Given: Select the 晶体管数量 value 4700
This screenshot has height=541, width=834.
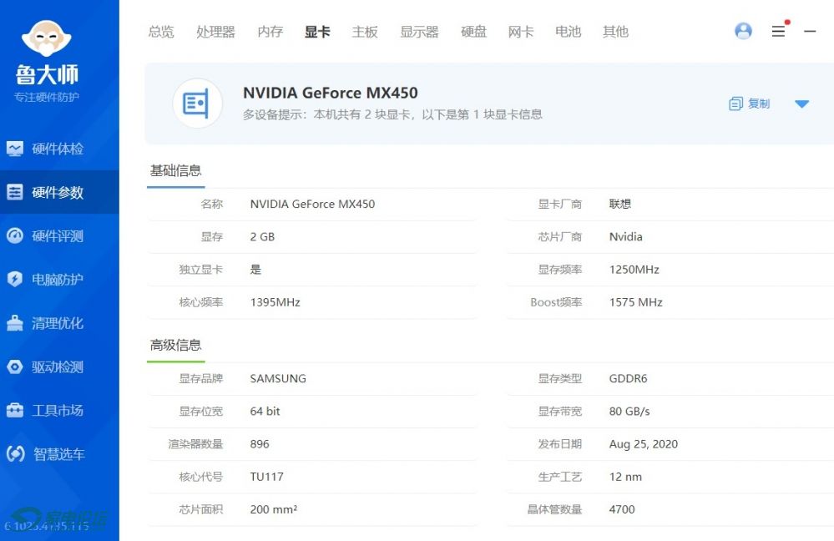Looking at the screenshot, I should [x=622, y=509].
